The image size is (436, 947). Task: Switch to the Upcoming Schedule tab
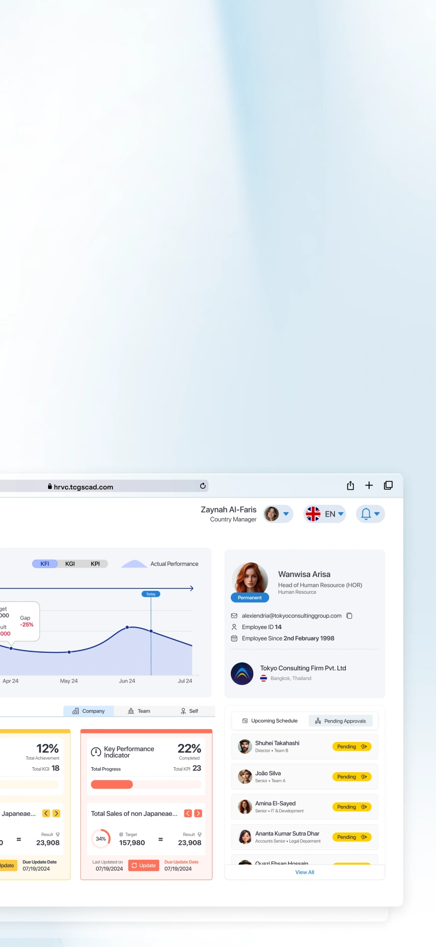[270, 721]
